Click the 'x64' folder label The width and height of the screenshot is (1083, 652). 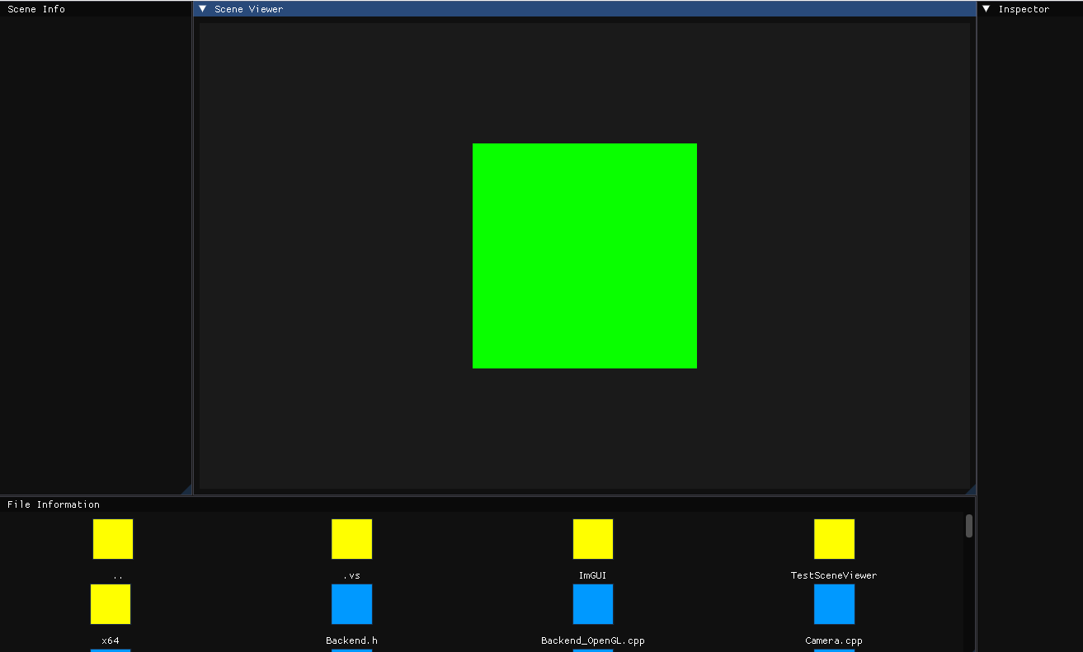[x=111, y=640]
